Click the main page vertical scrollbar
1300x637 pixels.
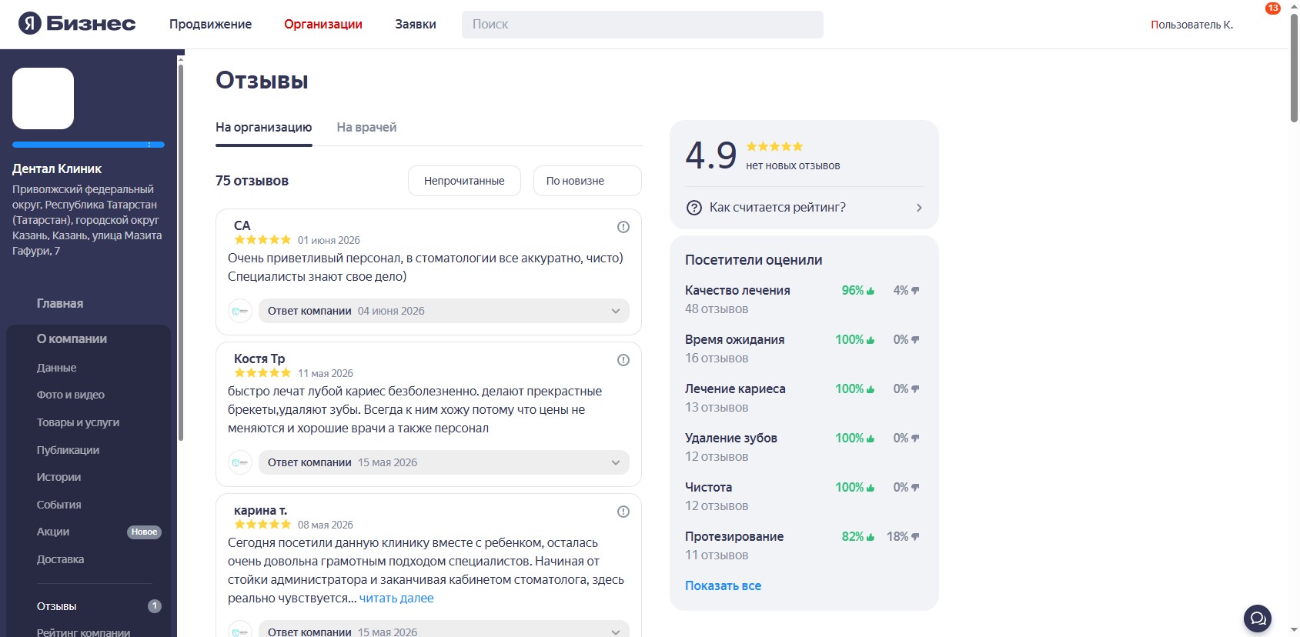pyautogui.click(x=1294, y=68)
